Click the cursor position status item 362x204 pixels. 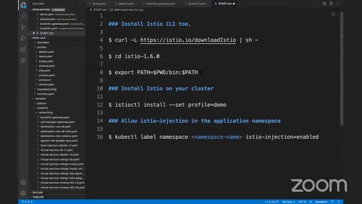[x=271, y=202]
